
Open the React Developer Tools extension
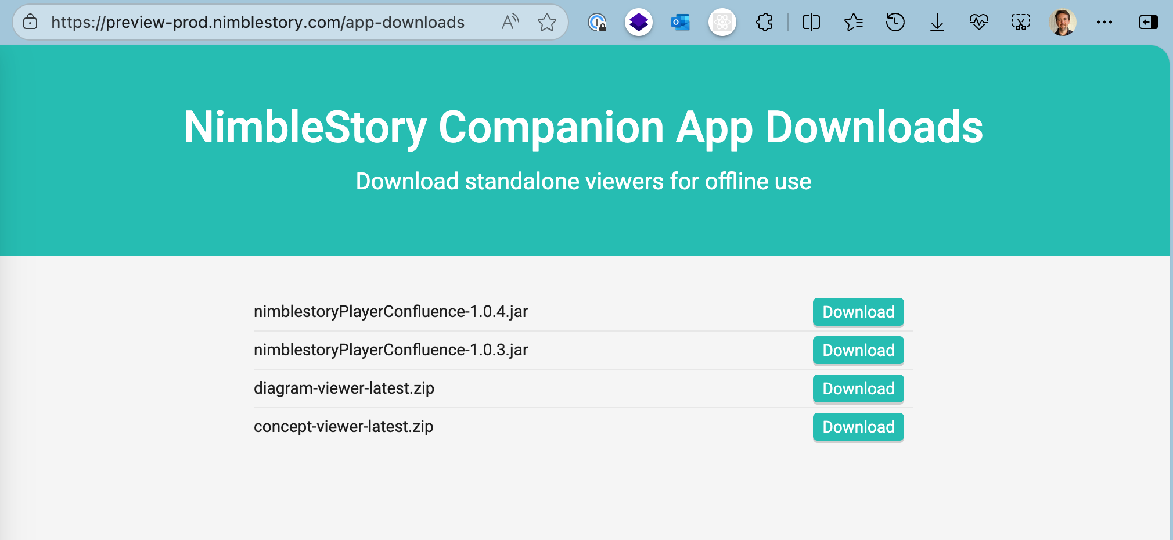pyautogui.click(x=722, y=22)
